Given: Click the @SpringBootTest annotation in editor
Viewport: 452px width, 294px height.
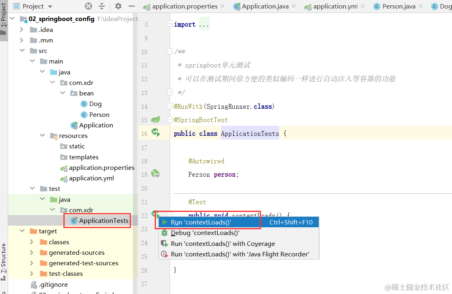Looking at the screenshot, I should (201, 120).
